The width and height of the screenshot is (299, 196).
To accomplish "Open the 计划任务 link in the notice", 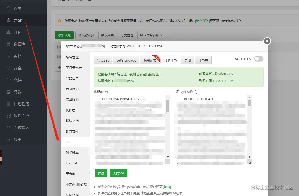I will point(202,21).
